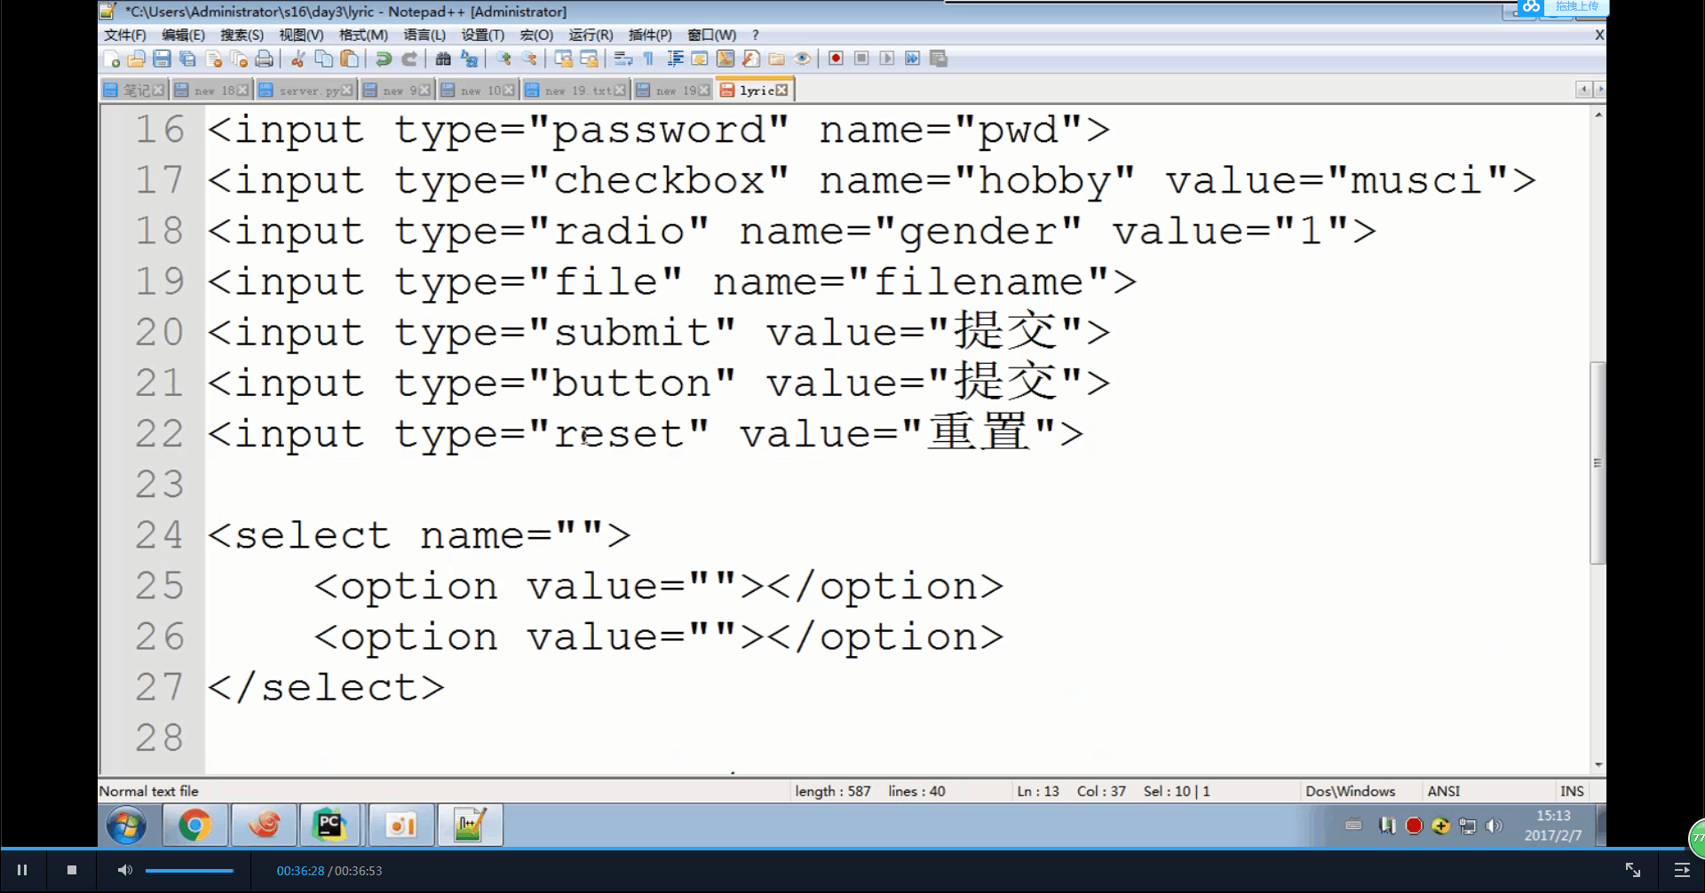Click the monitoring eye icon in toolbar
The image size is (1705, 893).
(803, 59)
